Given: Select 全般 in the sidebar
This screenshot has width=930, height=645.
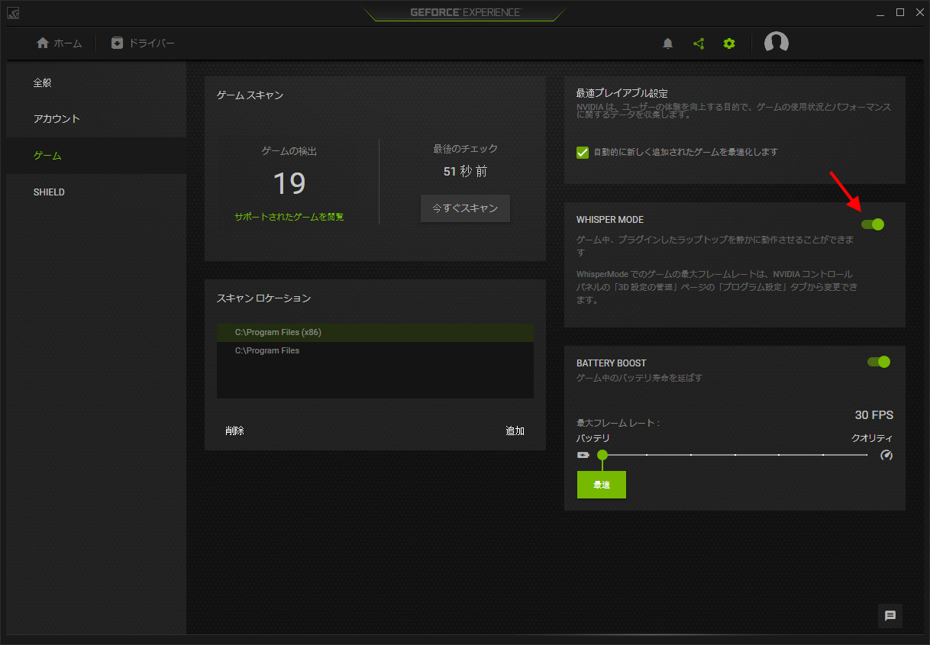Looking at the screenshot, I should [x=43, y=82].
